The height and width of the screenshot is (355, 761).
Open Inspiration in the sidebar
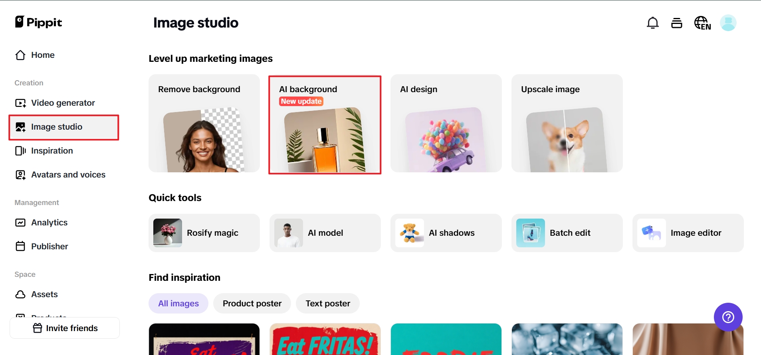pyautogui.click(x=52, y=151)
